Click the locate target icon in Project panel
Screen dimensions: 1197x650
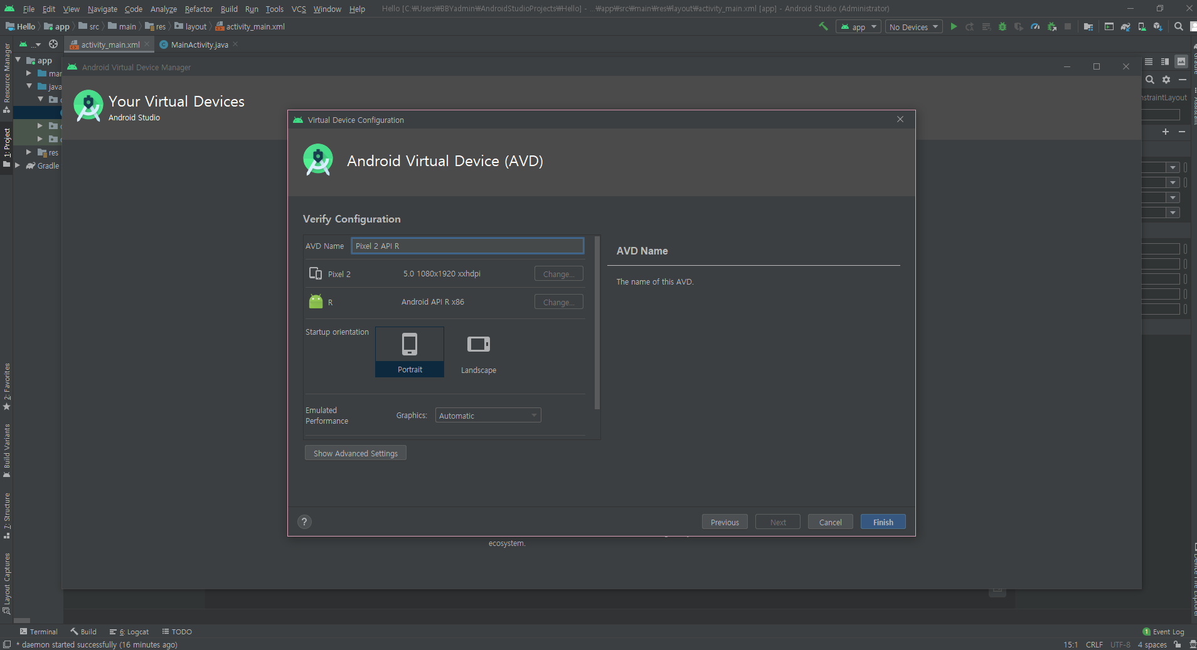coord(53,44)
